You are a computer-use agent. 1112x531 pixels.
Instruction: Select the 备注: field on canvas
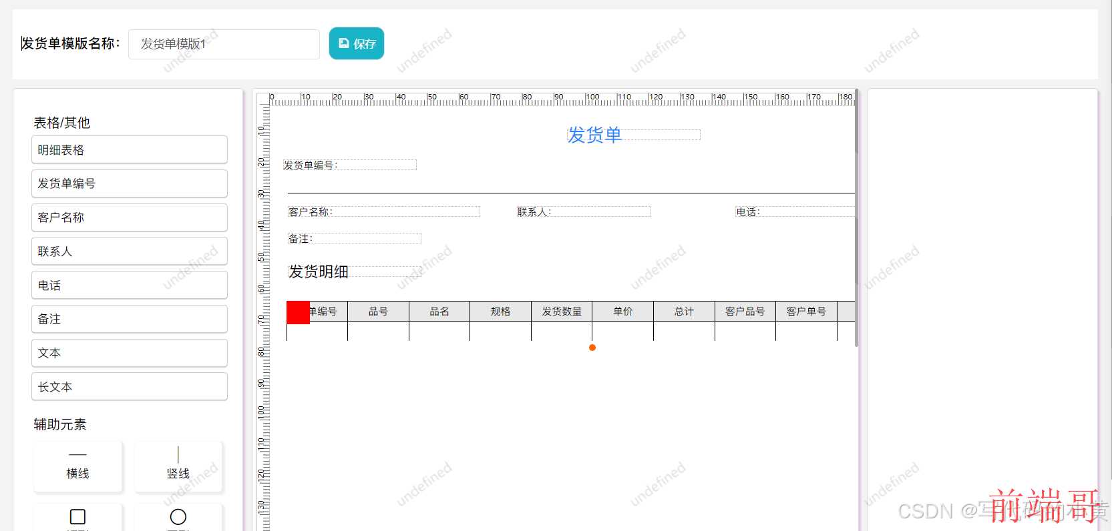[355, 238]
